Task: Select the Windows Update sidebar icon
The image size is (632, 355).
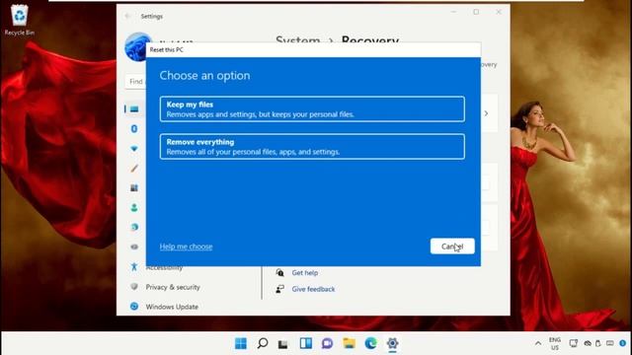Action: pyautogui.click(x=134, y=307)
